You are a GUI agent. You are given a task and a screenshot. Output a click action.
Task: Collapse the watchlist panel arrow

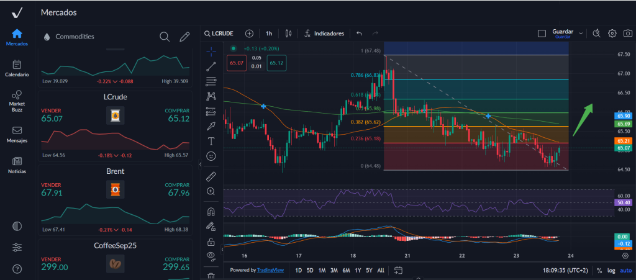(x=199, y=164)
